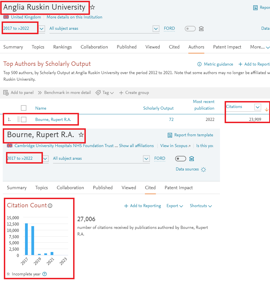Switch to institution Summary tab
Image resolution: width=270 pixels, height=282 pixels.
click(x=13, y=47)
